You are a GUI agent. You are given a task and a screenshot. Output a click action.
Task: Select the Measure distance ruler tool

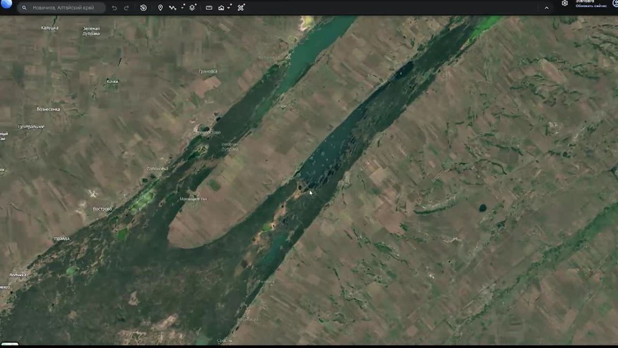point(209,8)
